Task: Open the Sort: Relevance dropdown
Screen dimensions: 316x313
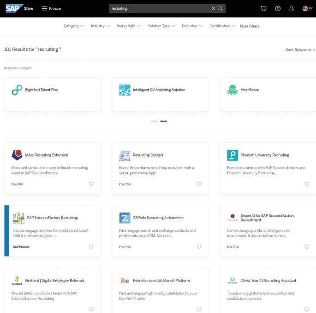Action: (300, 50)
